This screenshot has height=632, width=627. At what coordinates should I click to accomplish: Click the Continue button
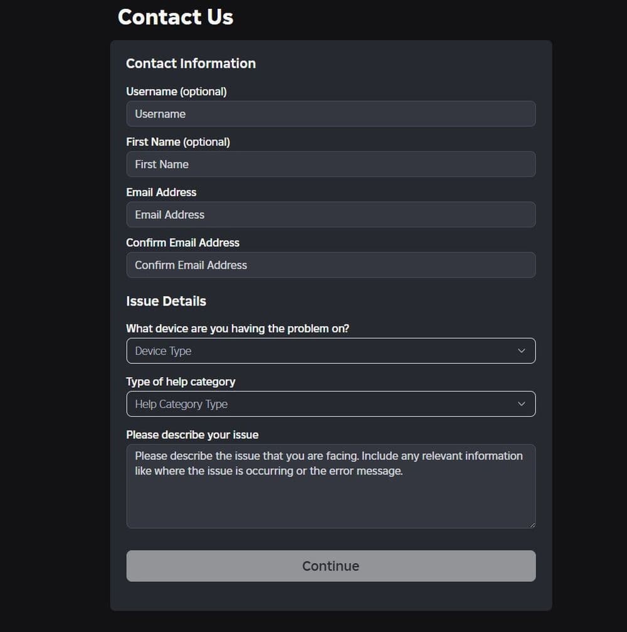coord(330,565)
